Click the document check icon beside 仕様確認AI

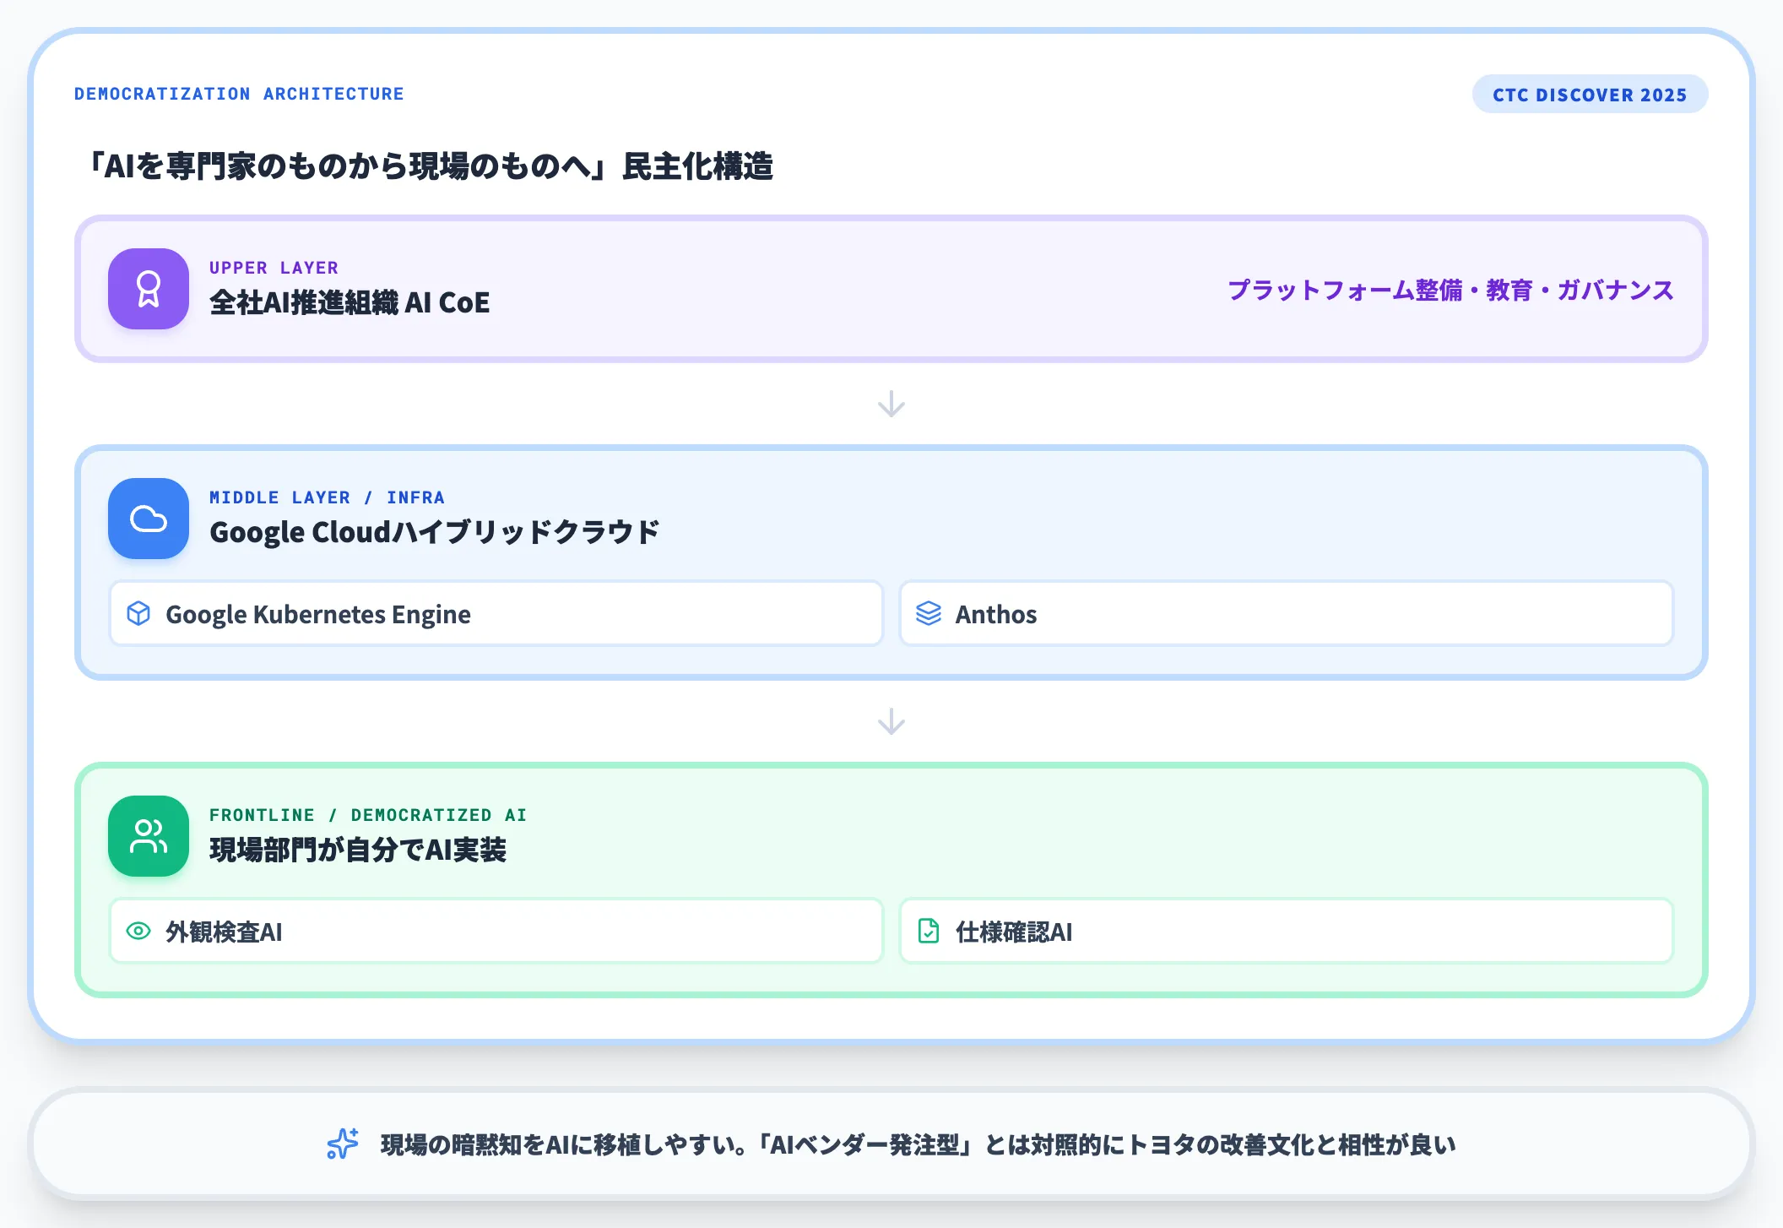[x=929, y=931]
